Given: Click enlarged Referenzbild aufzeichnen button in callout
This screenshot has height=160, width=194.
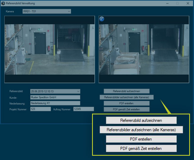Looking at the screenshot, I should (x=141, y=120).
